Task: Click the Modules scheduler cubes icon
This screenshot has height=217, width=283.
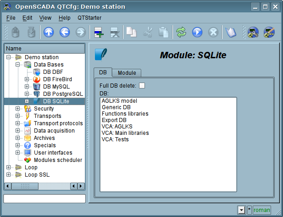Action: (28, 160)
